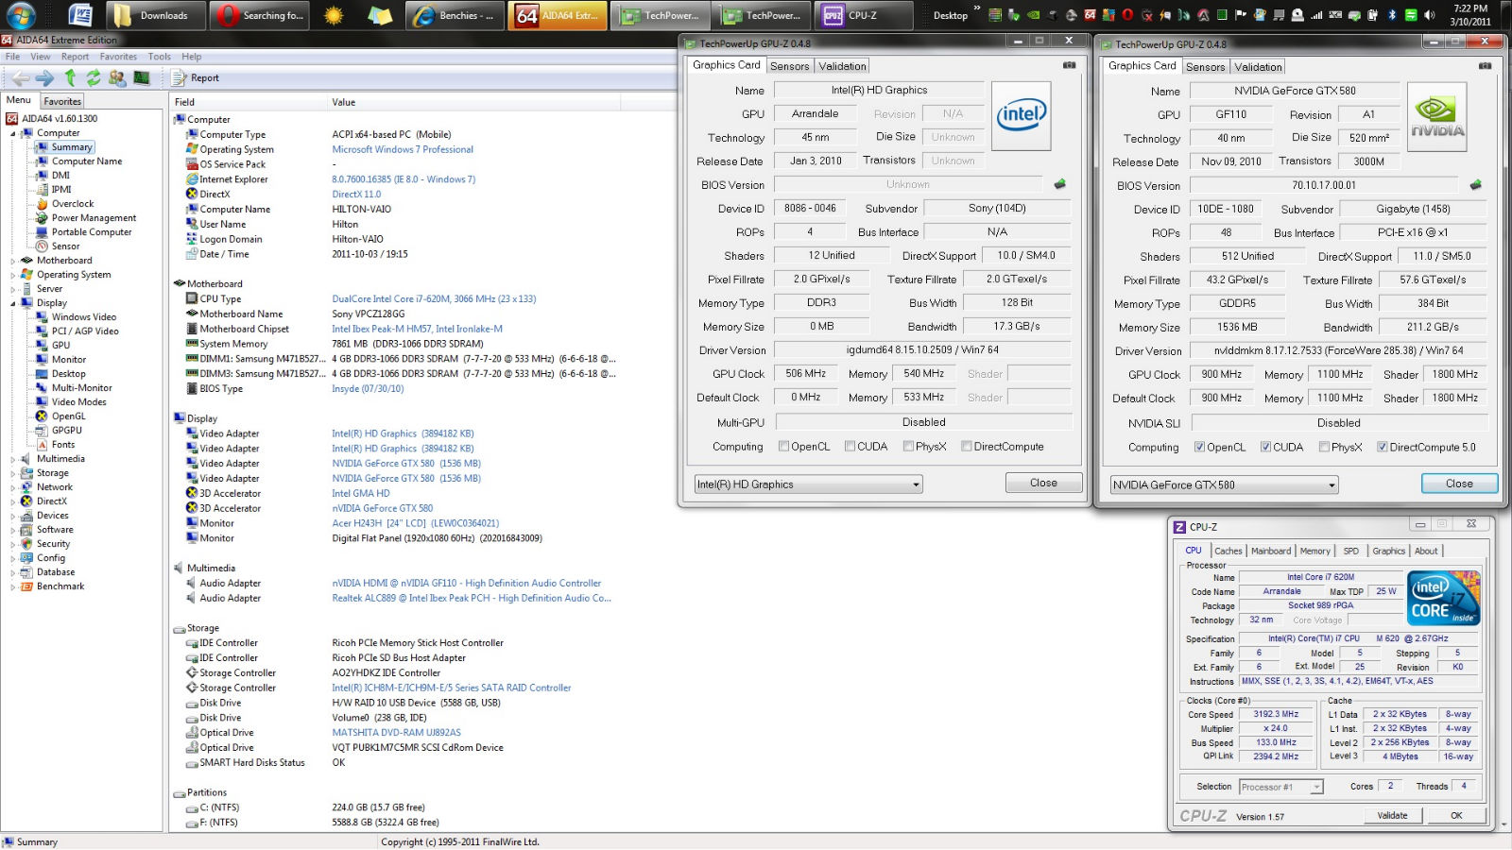Open the NVIDIA GeForce GTX 580 dropdown
Viewport: 1512px width, 850px height.
click(1224, 485)
